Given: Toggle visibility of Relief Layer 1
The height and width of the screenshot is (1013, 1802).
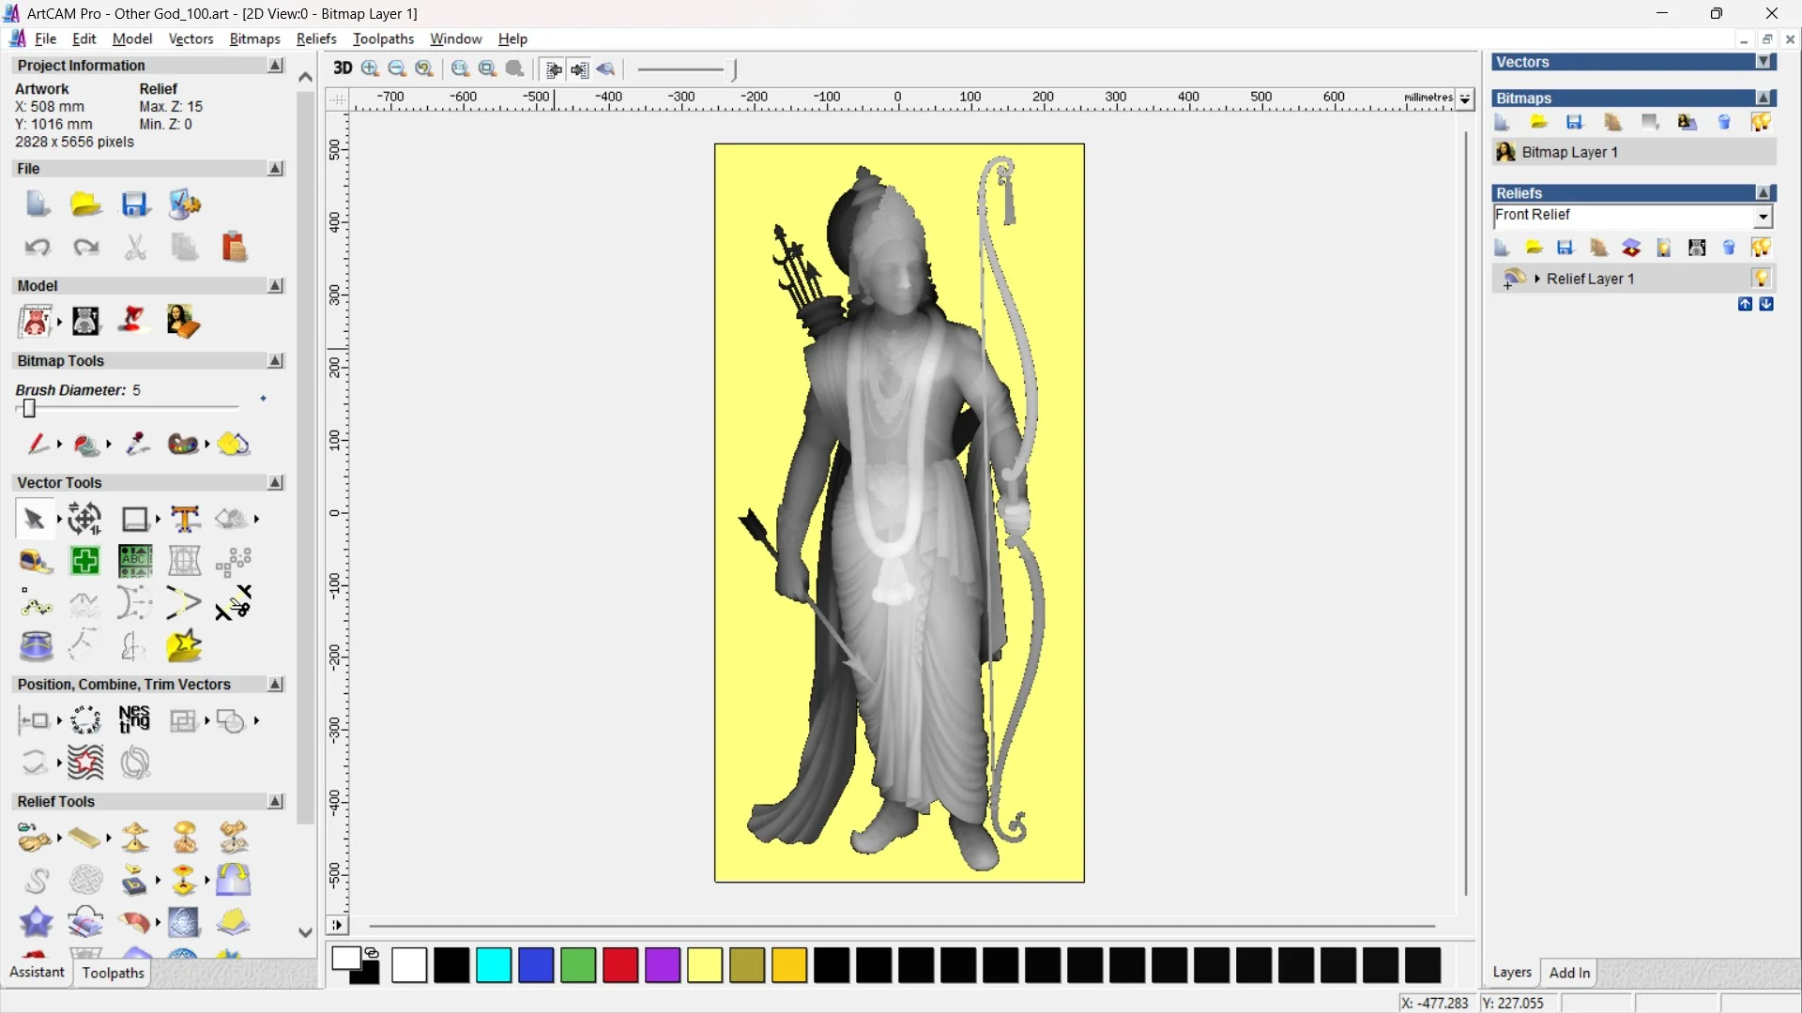Looking at the screenshot, I should (x=1762, y=278).
